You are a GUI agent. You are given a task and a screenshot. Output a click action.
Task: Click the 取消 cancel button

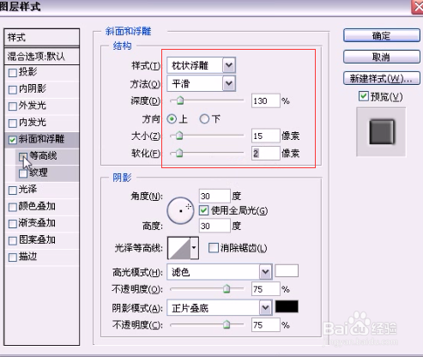click(x=382, y=57)
